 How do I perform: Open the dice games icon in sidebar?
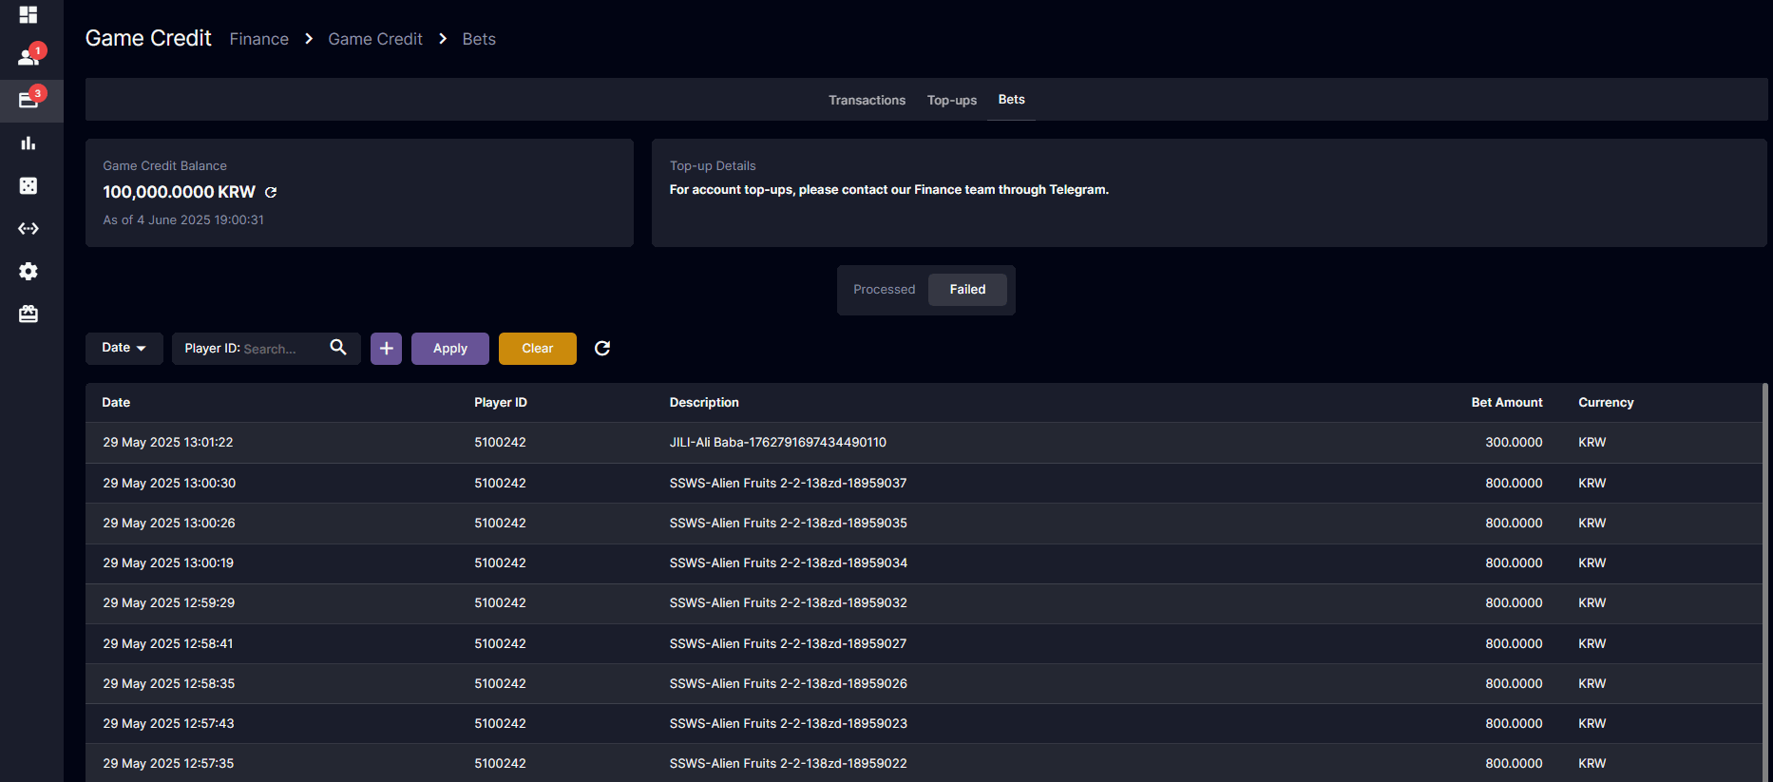point(29,186)
